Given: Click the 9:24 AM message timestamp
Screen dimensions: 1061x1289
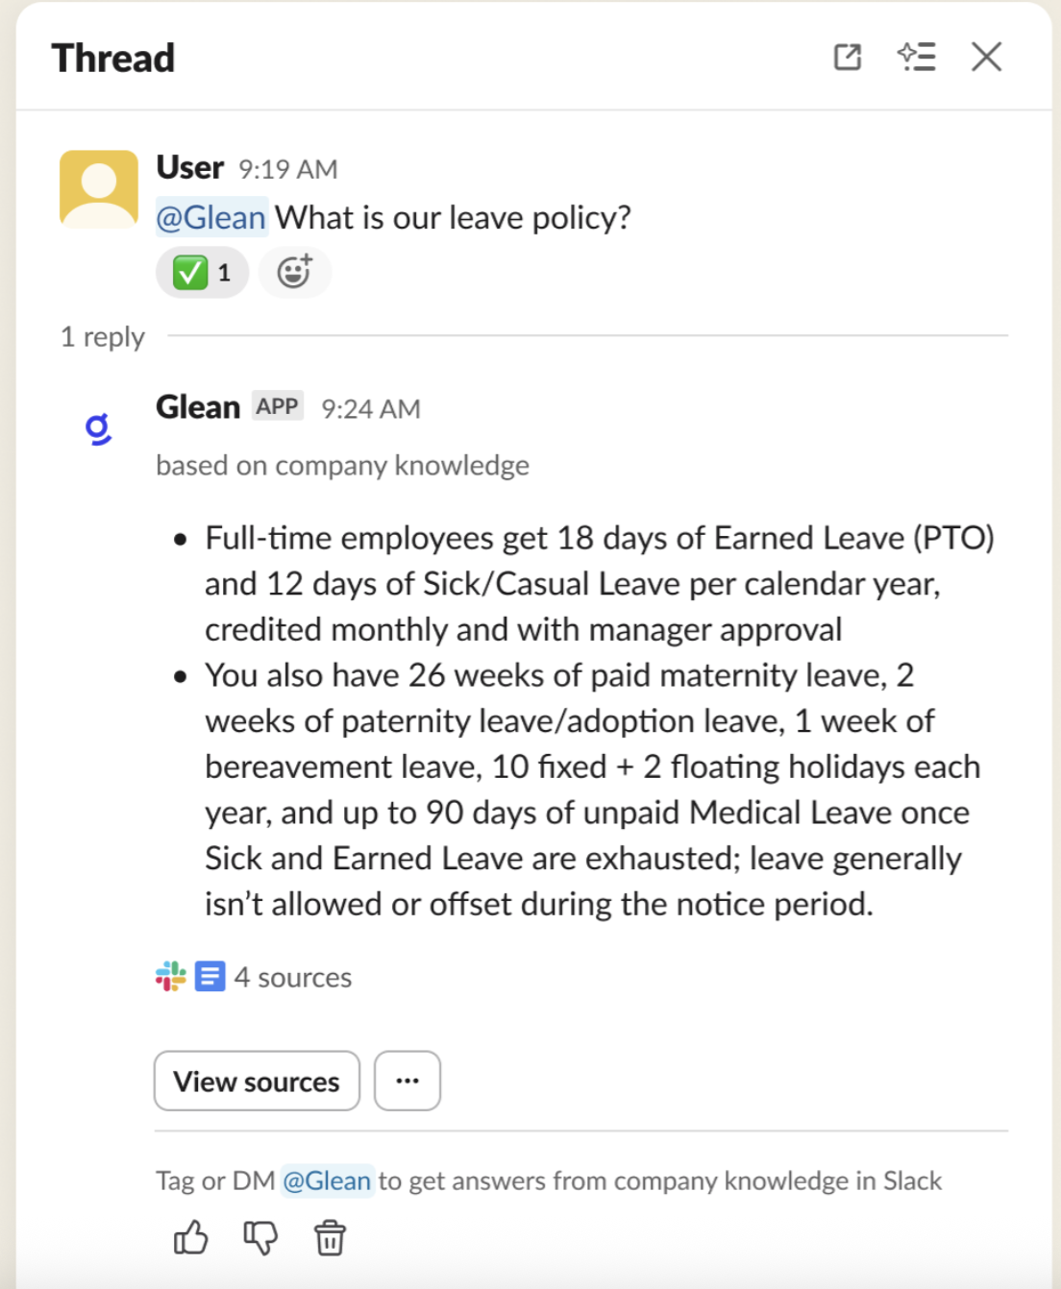Looking at the screenshot, I should [371, 409].
